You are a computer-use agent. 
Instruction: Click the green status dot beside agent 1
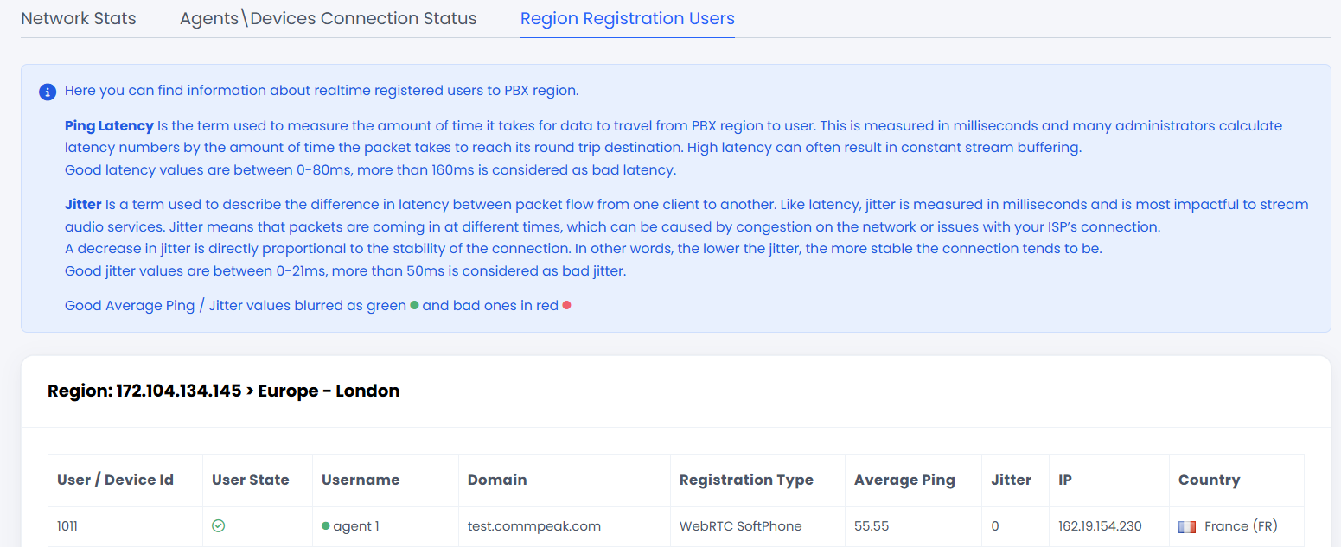pos(326,525)
